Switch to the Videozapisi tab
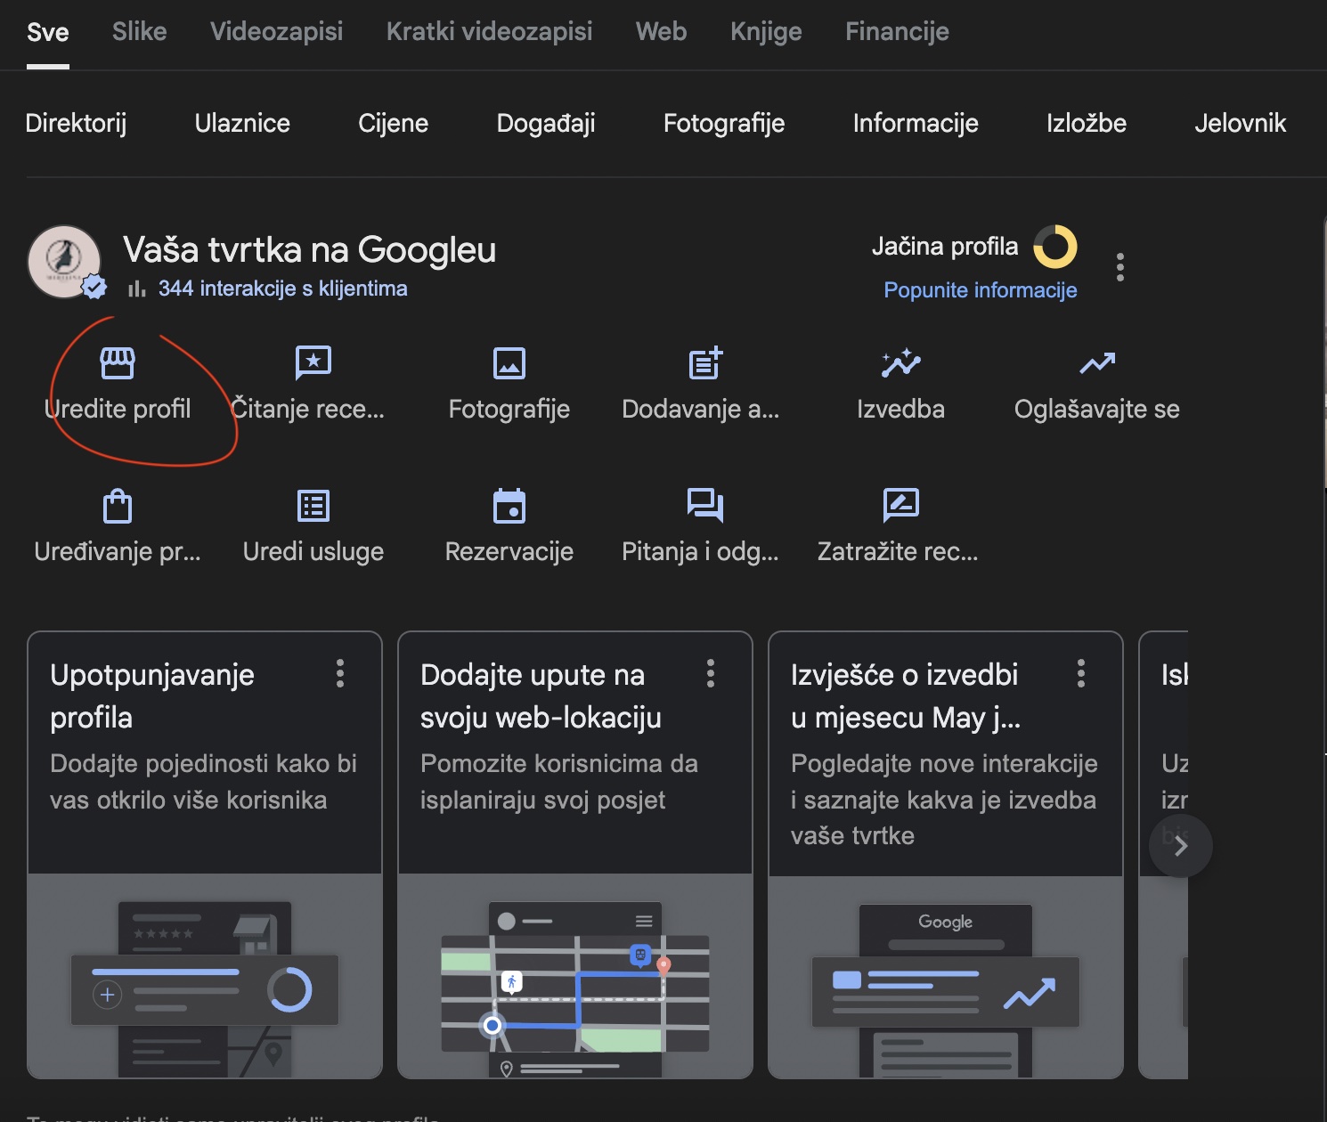The height and width of the screenshot is (1122, 1327). [x=276, y=32]
